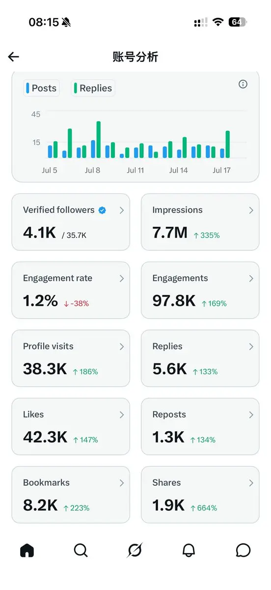Open the Profile visits card
The width and height of the screenshot is (271, 590).
(x=71, y=358)
